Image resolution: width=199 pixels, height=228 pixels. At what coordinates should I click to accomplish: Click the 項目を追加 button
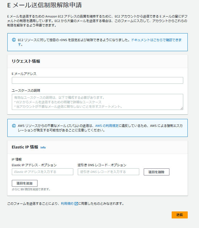tap(25, 183)
